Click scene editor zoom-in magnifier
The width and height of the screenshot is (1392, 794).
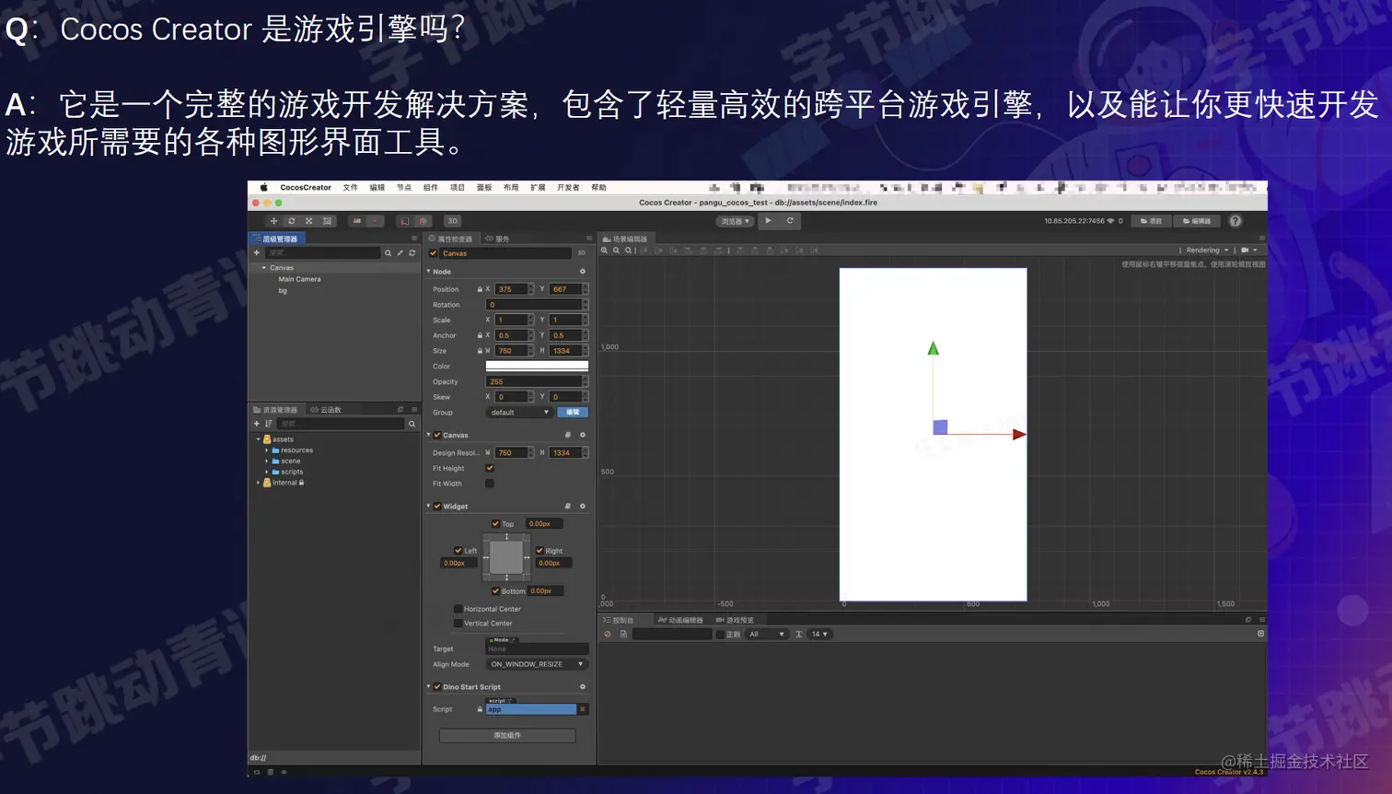click(605, 250)
